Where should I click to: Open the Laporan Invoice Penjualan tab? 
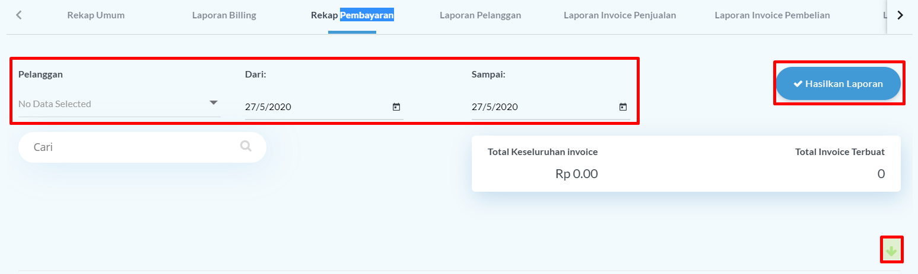(x=620, y=15)
